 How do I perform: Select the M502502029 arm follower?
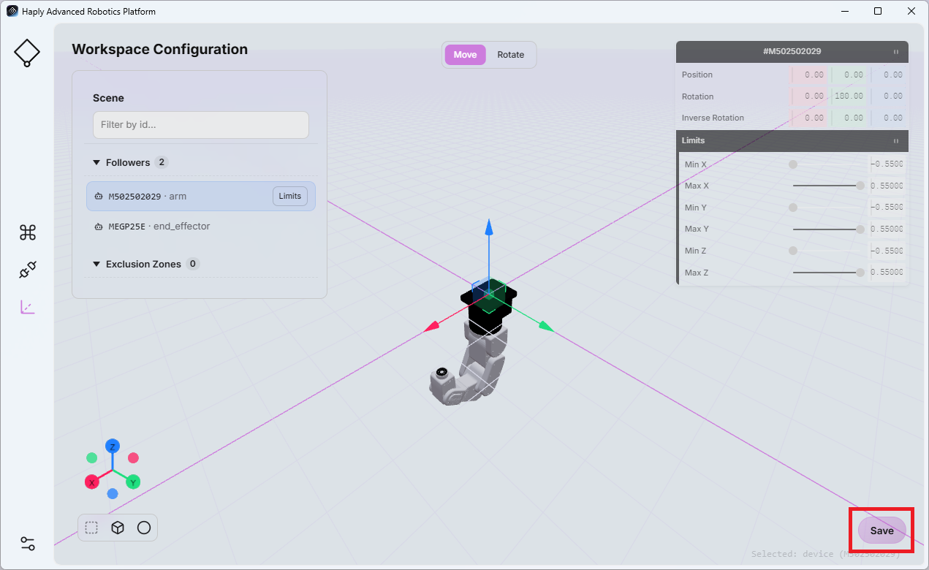point(201,197)
